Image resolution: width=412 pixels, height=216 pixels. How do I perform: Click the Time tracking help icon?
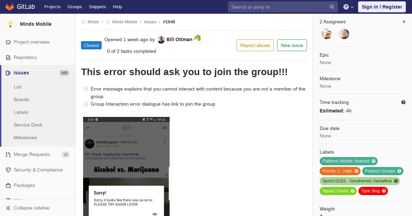tap(403, 102)
